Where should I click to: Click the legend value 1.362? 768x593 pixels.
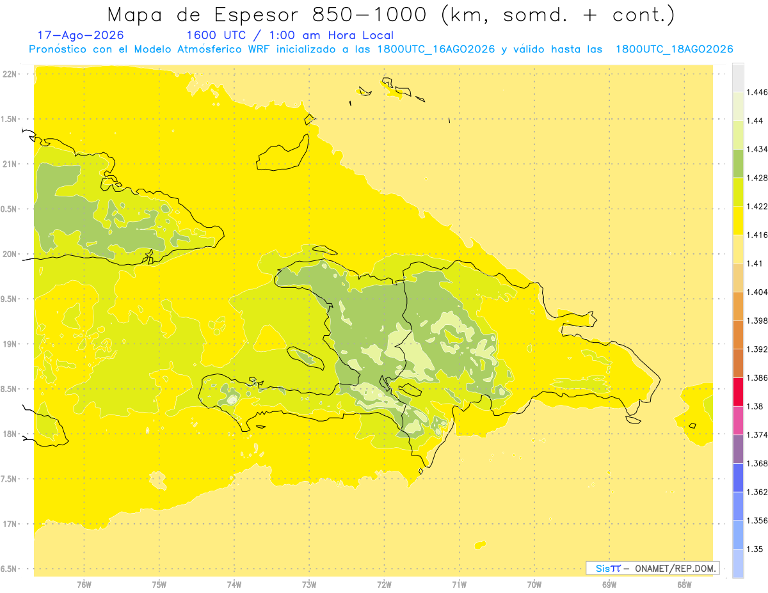[x=757, y=492]
